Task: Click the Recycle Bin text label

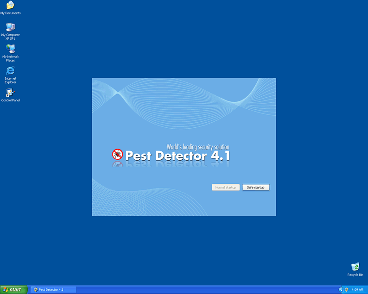Action: tap(355, 275)
